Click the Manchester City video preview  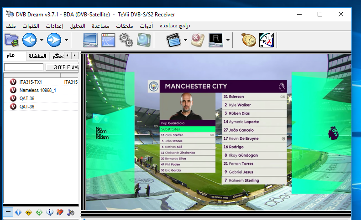(218, 132)
